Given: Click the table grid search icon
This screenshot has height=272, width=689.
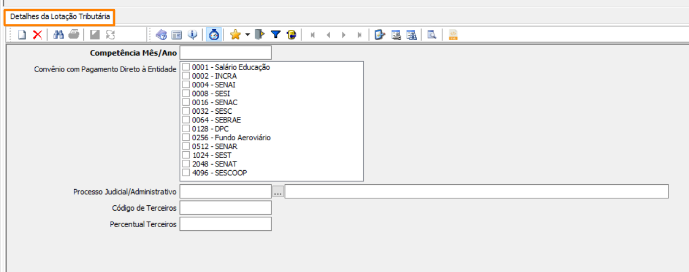Looking at the screenshot, I should (411, 35).
